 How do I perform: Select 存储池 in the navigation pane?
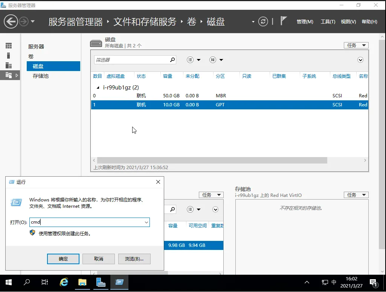point(41,76)
